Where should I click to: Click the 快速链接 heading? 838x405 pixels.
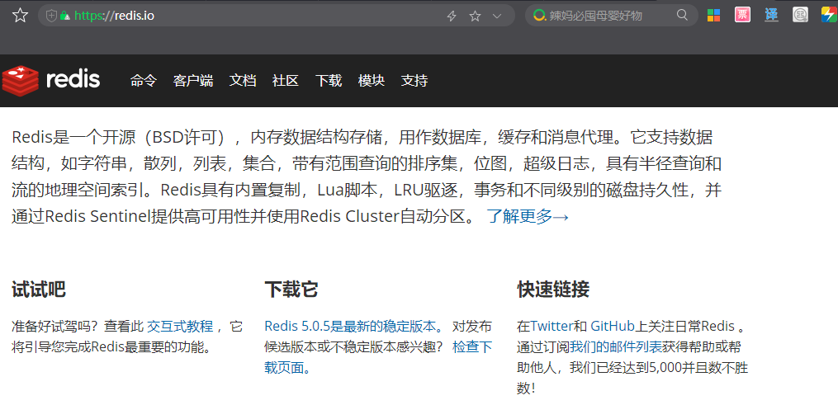click(553, 290)
